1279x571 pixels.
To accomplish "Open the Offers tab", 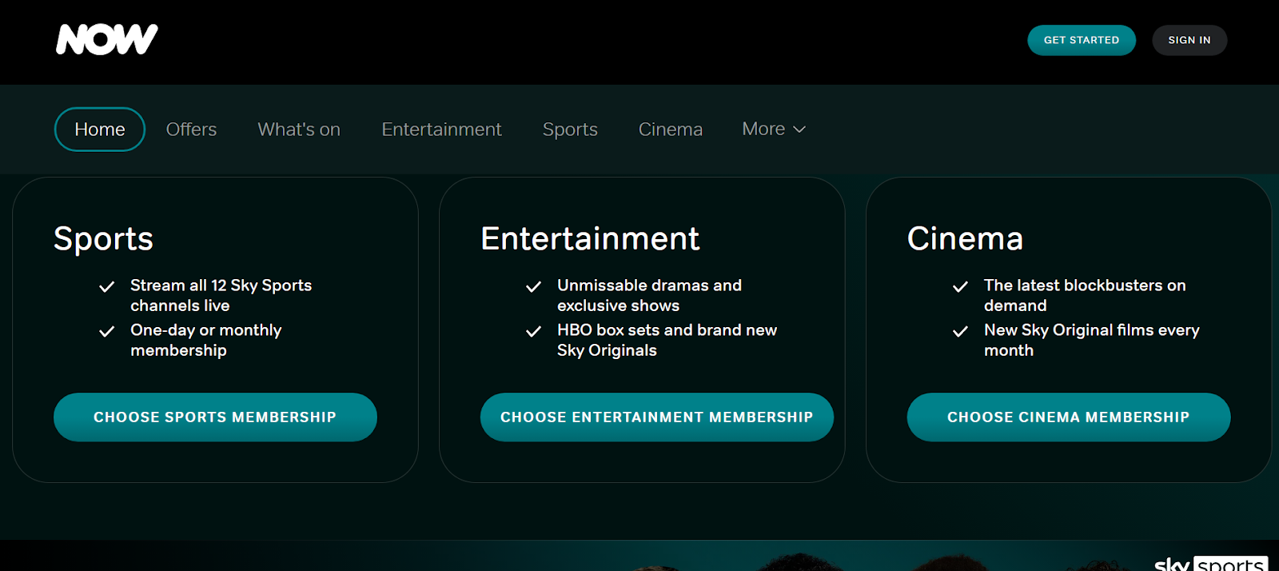I will [x=191, y=130].
